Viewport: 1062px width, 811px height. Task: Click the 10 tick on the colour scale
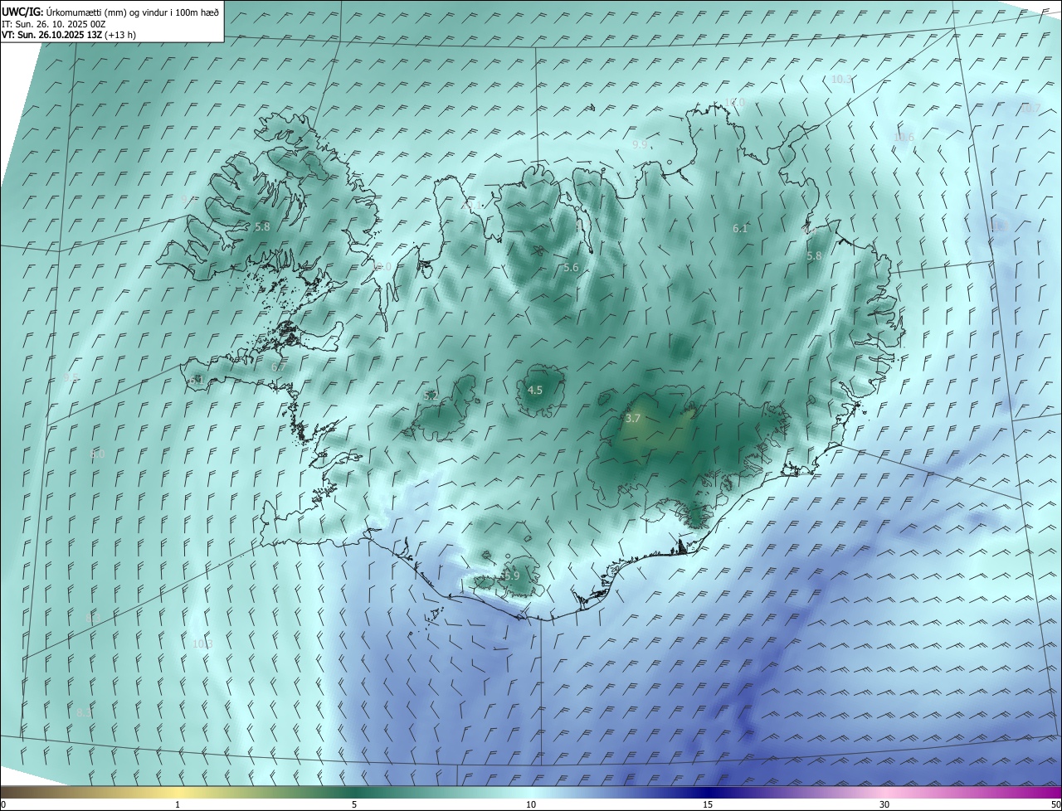(531, 804)
